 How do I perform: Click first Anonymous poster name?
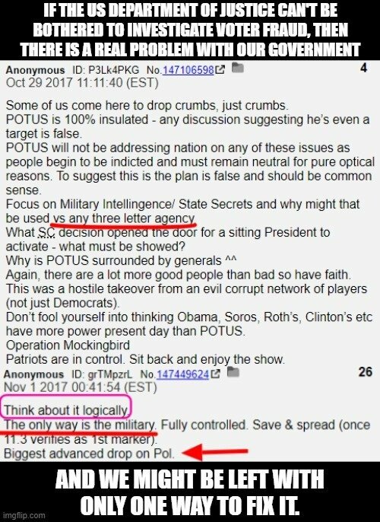(x=35, y=70)
